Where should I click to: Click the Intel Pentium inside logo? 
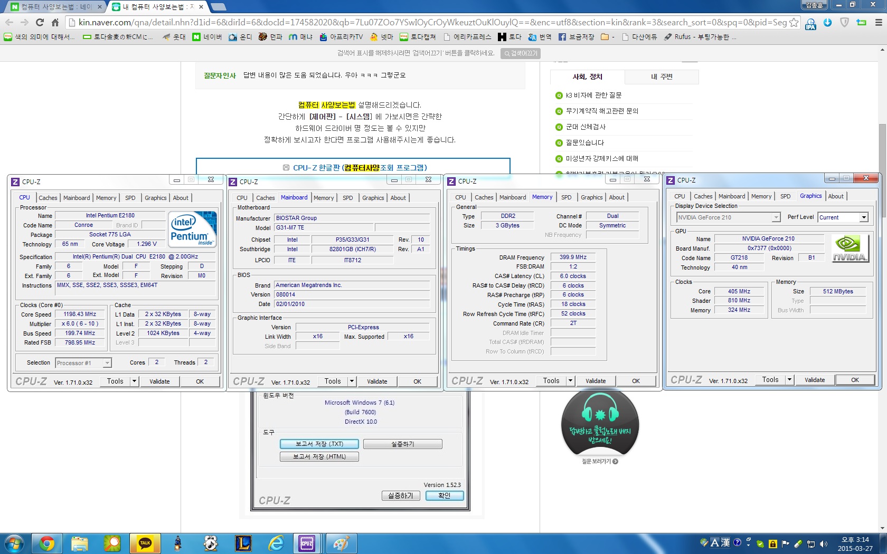pyautogui.click(x=192, y=230)
